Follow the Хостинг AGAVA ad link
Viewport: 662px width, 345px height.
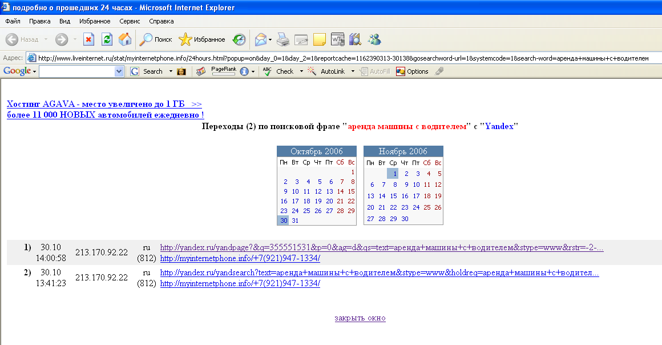tap(104, 104)
